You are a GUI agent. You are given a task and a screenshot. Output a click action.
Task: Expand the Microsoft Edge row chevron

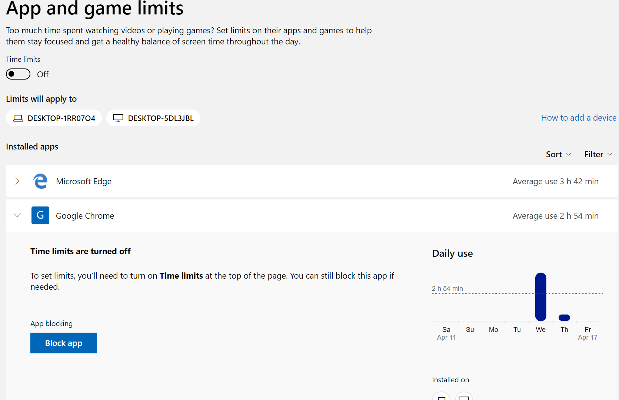pyautogui.click(x=17, y=181)
